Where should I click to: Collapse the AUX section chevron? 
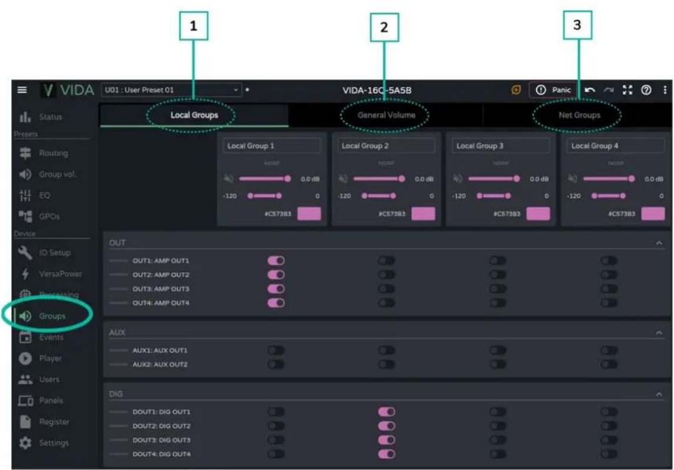click(x=659, y=332)
